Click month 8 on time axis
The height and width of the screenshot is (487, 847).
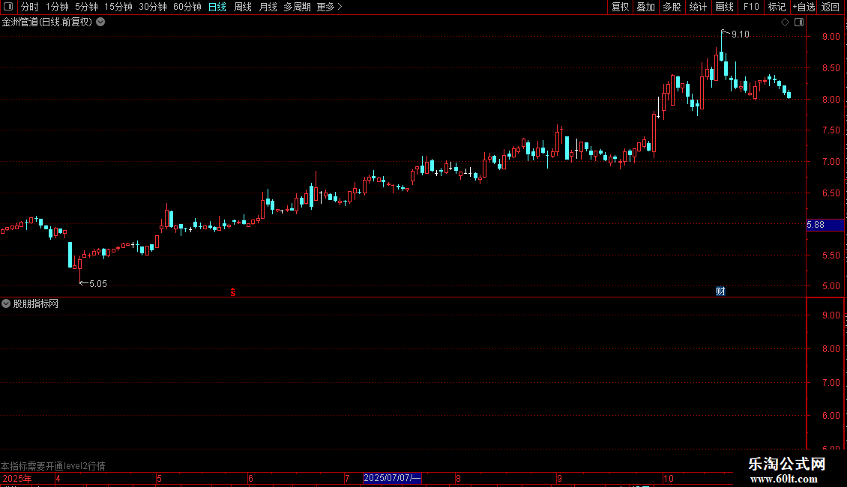tap(458, 478)
